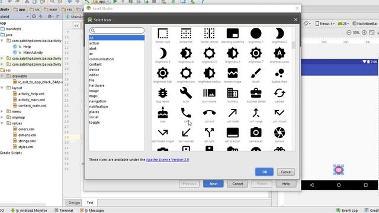Open strings.xml in project tree
The image size is (379, 213).
coord(27,141)
